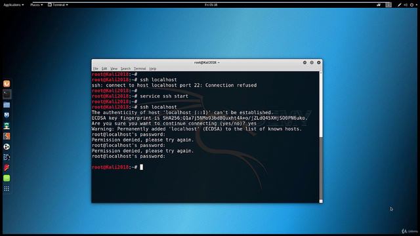420x236 pixels.
Task: Open the Firefox browser from the dock
Action: [7, 84]
